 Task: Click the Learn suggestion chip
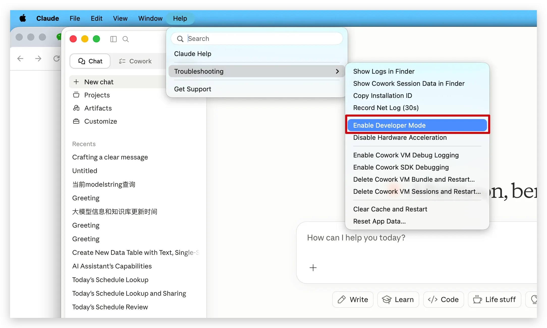pos(398,299)
